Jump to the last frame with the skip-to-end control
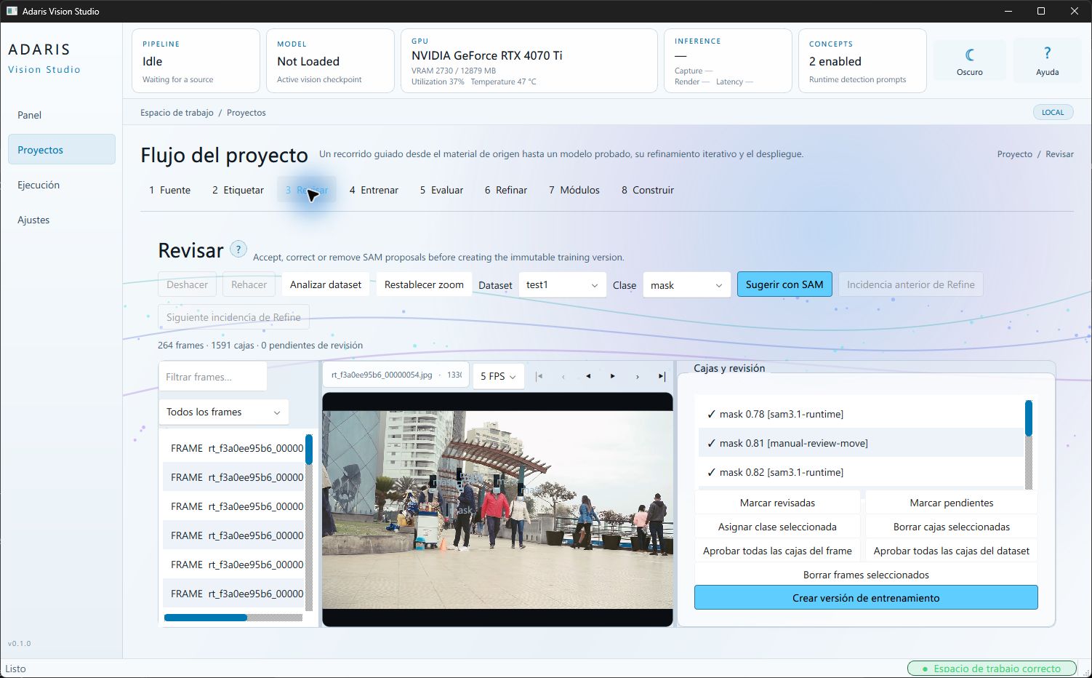The image size is (1092, 678). 662,376
